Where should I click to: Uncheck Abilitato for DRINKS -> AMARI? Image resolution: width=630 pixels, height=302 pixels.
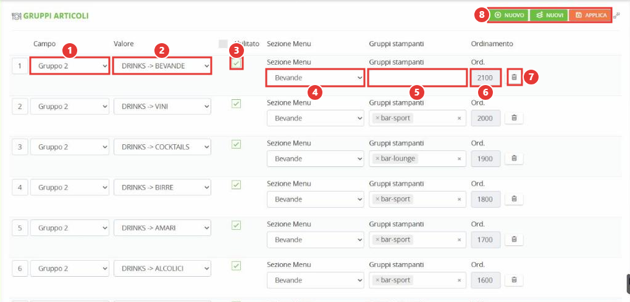[x=236, y=226]
